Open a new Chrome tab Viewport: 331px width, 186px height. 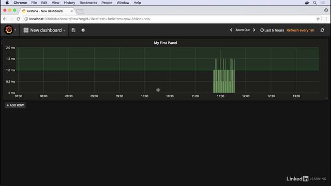point(80,11)
